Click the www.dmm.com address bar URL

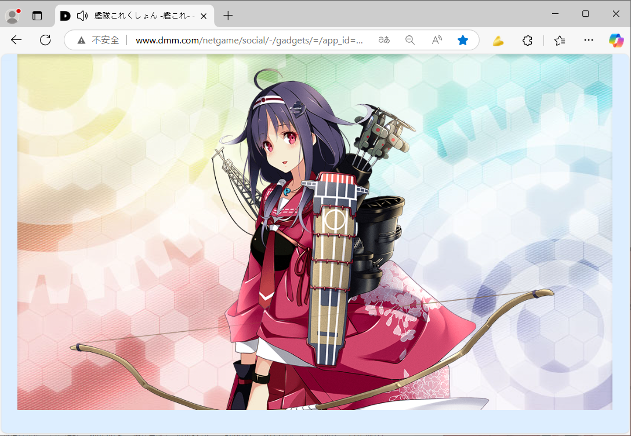(249, 40)
